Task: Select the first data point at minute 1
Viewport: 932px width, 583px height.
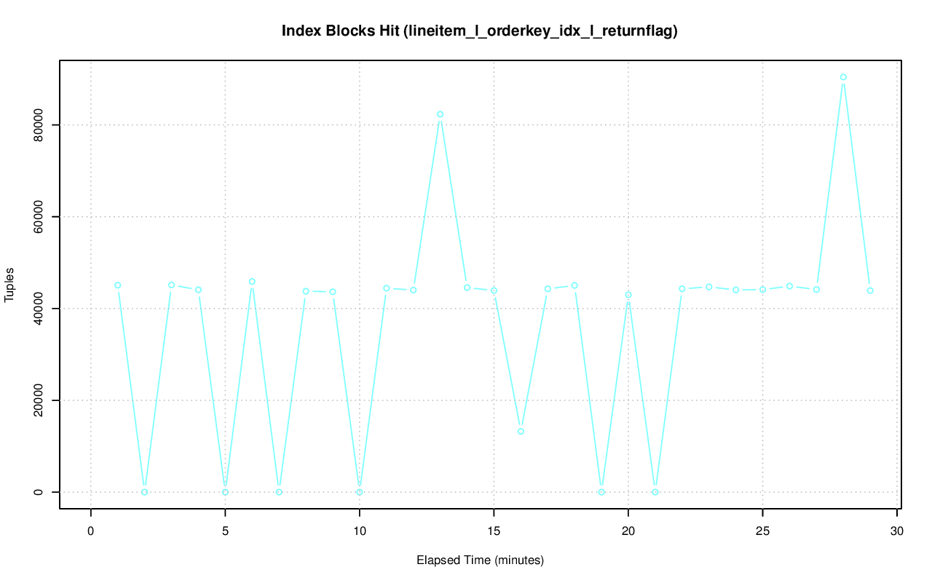Action: pos(118,285)
